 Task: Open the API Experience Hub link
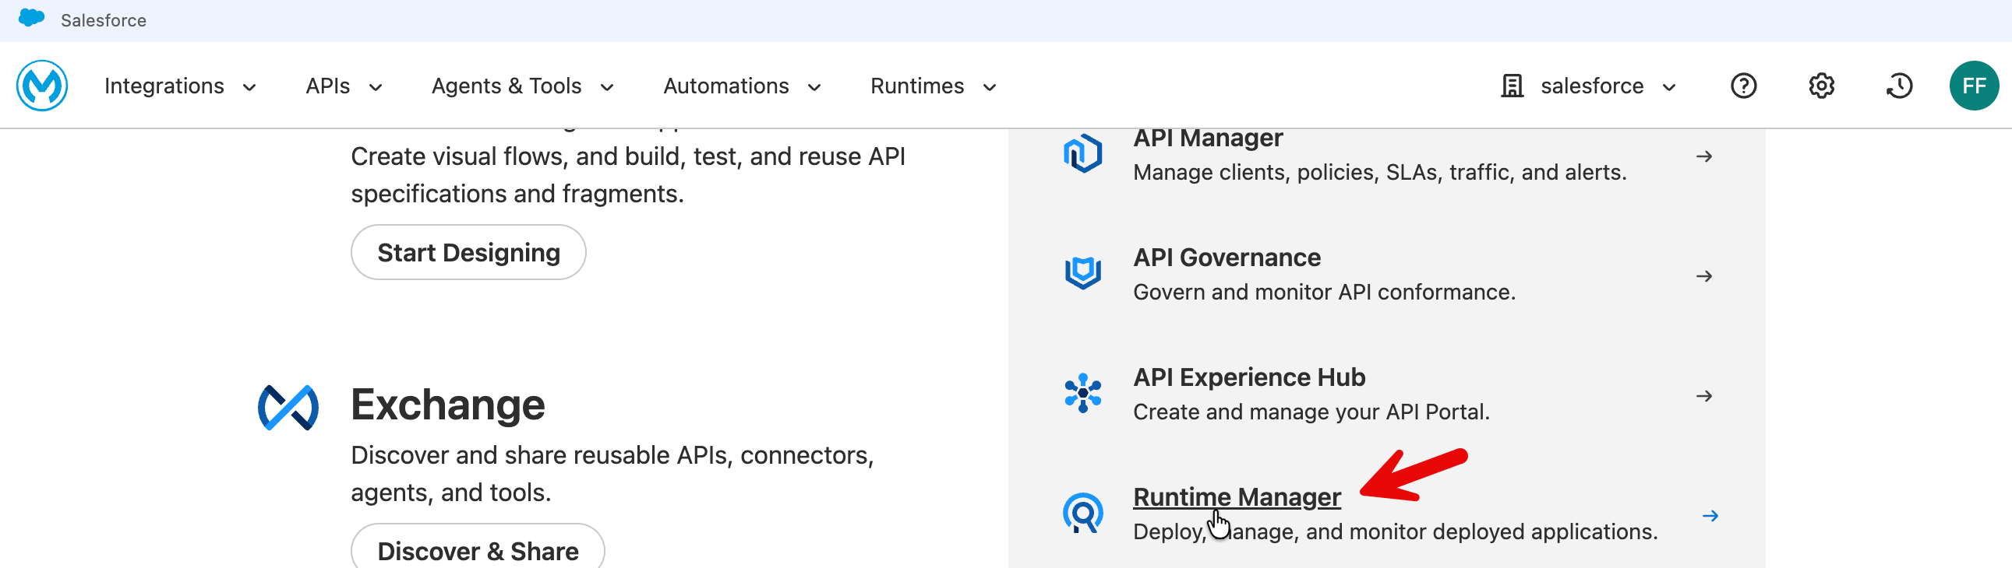point(1249,377)
